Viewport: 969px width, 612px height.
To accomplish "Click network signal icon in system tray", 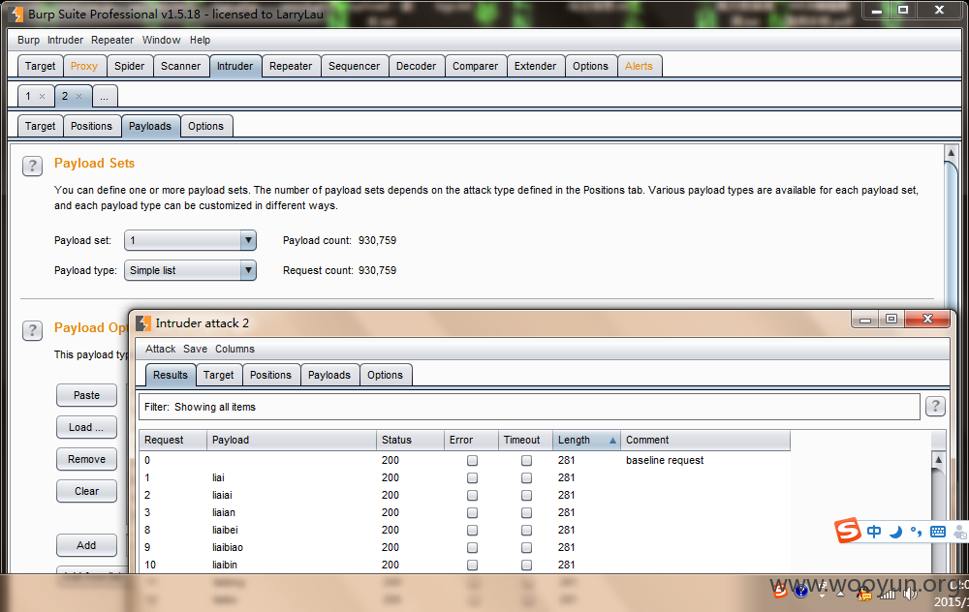I will tap(888, 595).
